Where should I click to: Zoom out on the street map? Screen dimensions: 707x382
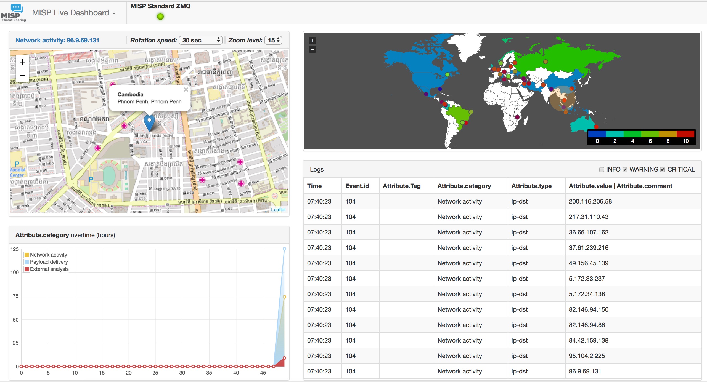coord(22,75)
